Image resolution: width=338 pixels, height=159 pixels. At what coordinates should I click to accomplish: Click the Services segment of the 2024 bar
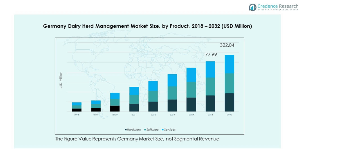coord(191,75)
